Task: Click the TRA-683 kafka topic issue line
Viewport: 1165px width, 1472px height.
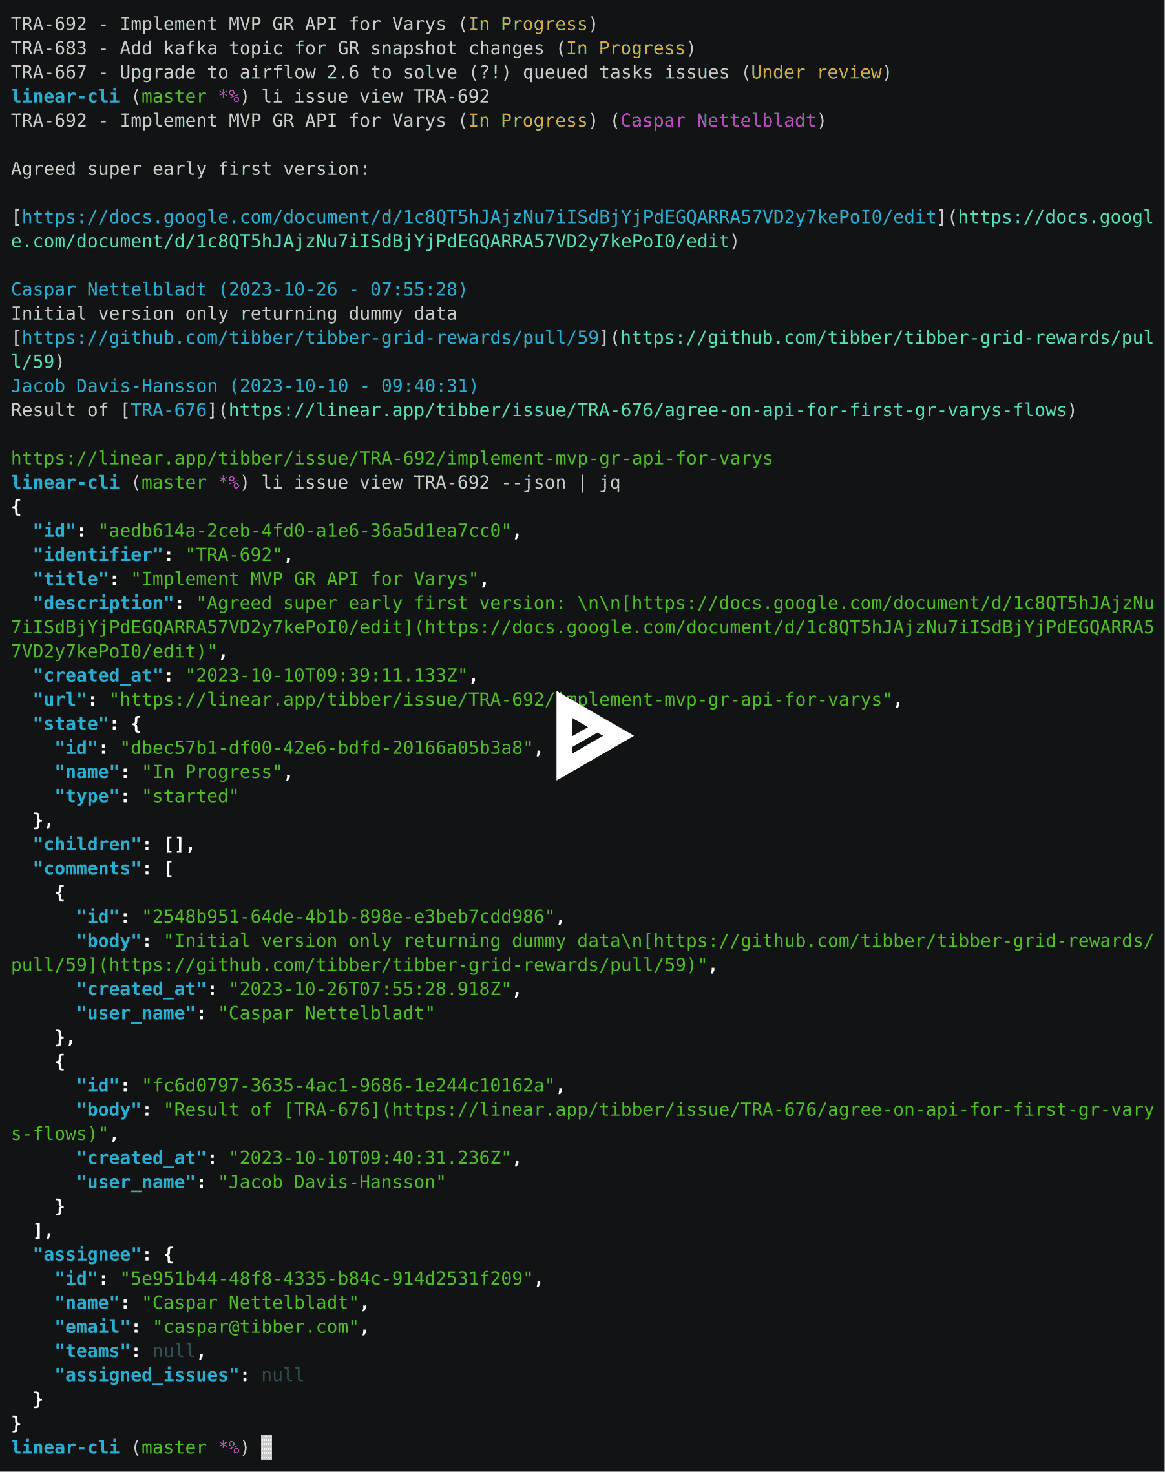Action: (x=353, y=48)
